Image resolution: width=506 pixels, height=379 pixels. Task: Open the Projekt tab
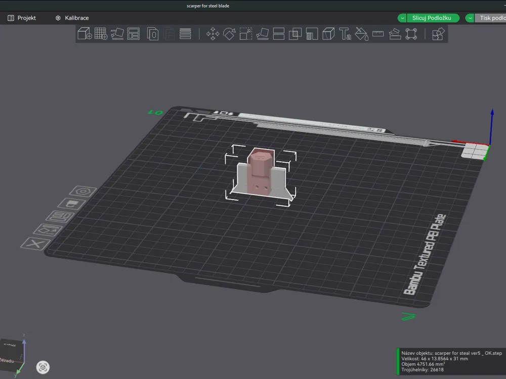(22, 18)
